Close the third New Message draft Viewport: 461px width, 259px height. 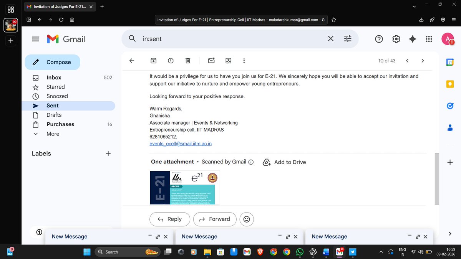tap(425, 237)
